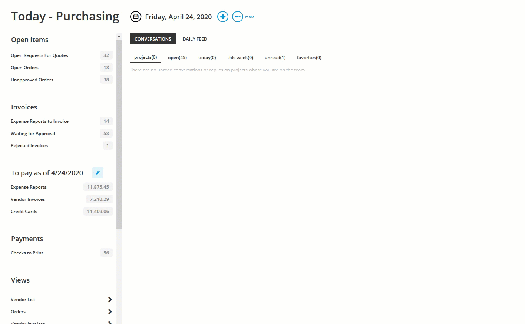Click the To pay as of 4/24/2020 heading
This screenshot has width=525, height=324.
pos(47,173)
